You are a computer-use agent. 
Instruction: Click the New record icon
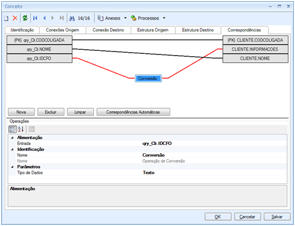pos(7,18)
